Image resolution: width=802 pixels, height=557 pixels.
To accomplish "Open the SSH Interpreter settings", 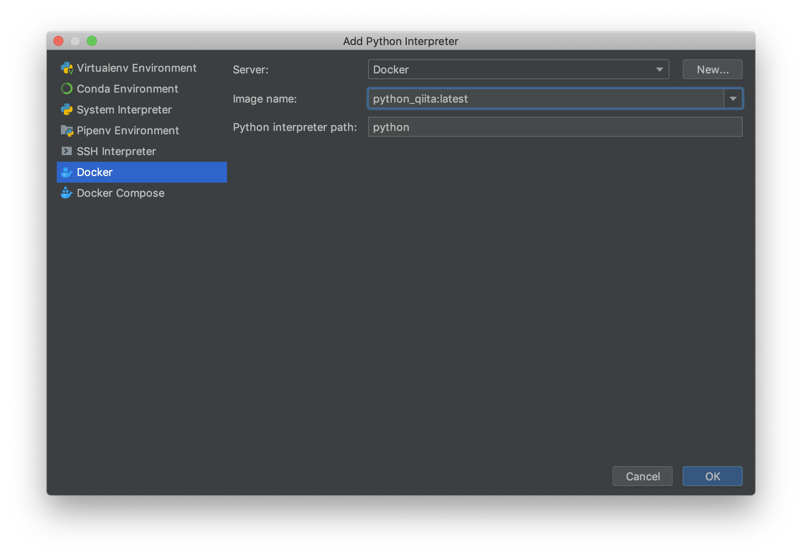I will [142, 151].
